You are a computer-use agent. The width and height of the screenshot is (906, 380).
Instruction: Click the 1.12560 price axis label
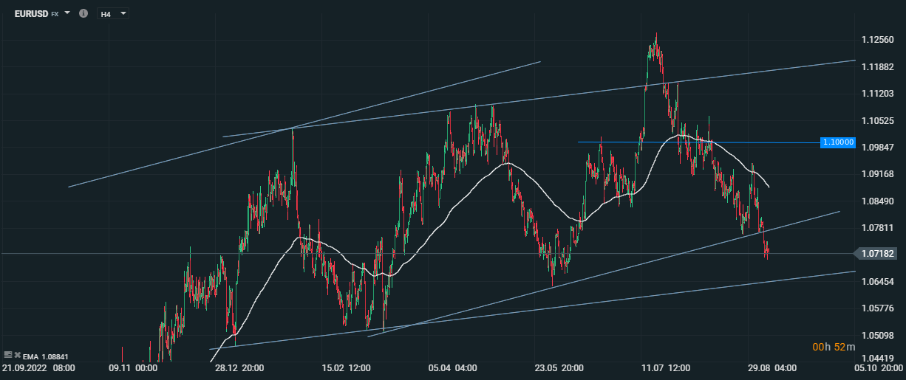tap(879, 40)
